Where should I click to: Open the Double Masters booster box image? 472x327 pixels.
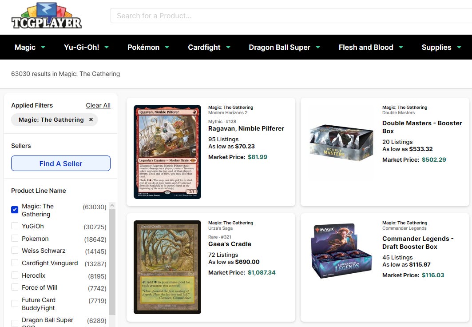tap(341, 143)
